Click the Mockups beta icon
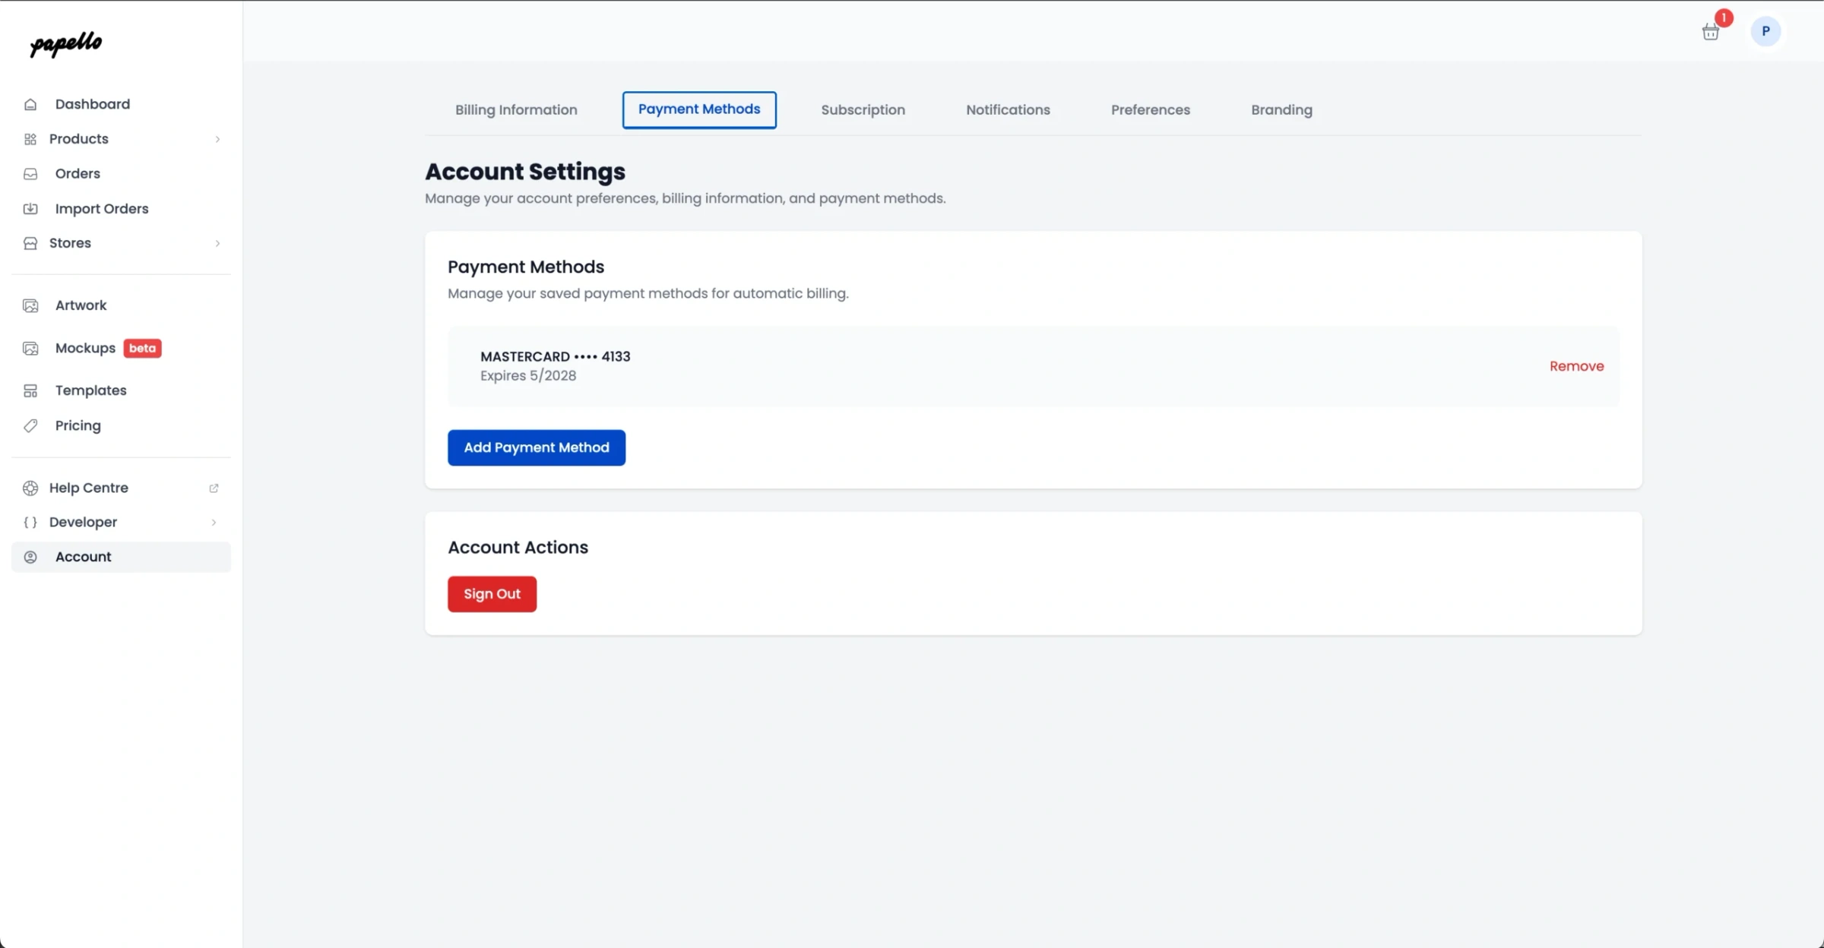 pos(30,348)
